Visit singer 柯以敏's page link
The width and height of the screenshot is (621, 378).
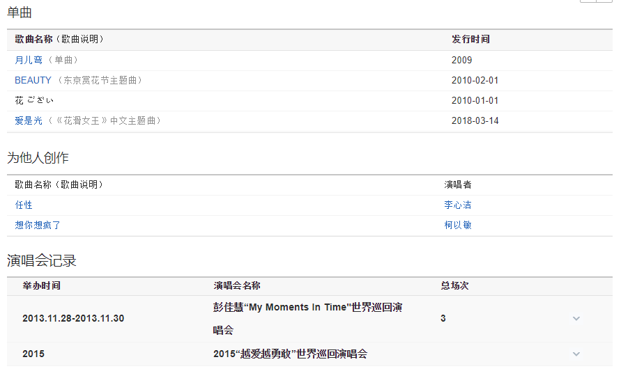click(458, 226)
